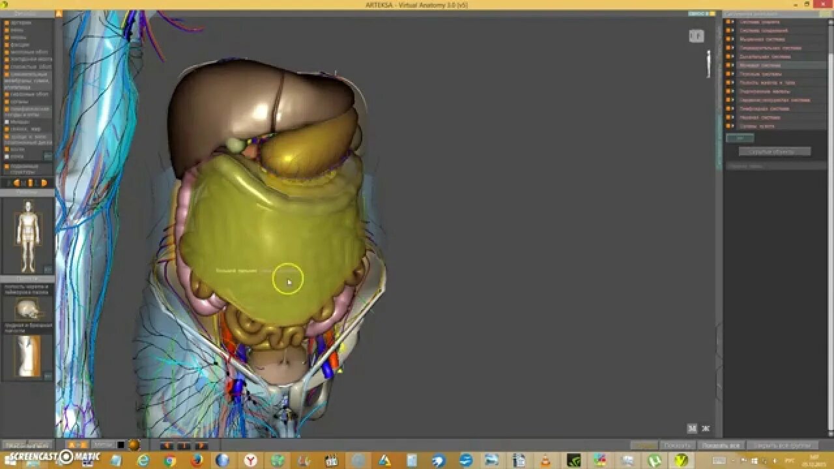The height and width of the screenshot is (469, 834).
Task: Click the Скрыть все группы button
Action: 782,446
